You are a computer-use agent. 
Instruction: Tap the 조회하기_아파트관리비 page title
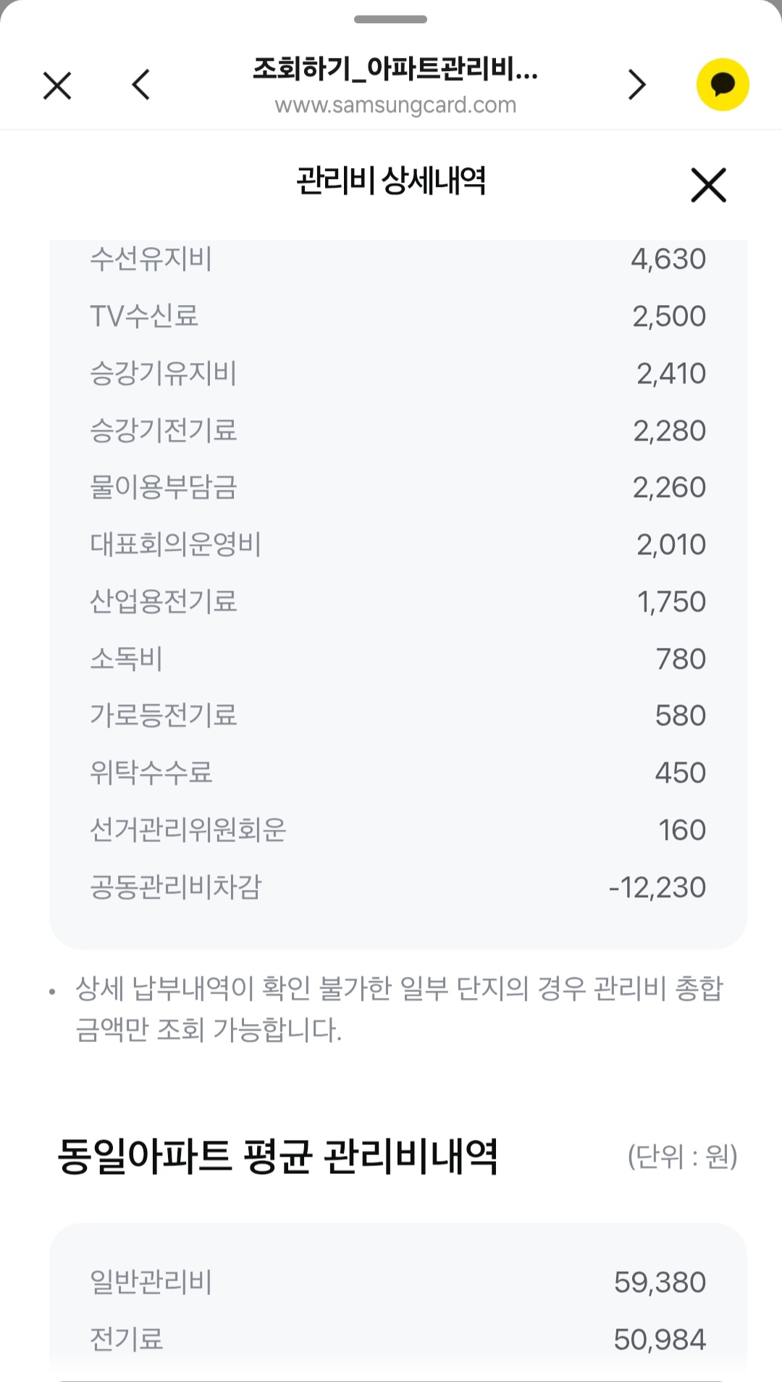tap(395, 70)
